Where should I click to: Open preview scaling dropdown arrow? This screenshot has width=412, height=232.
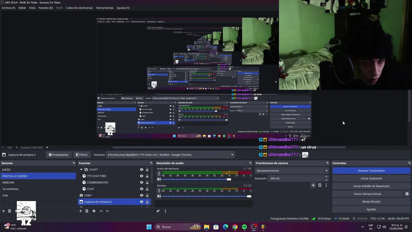(x=47, y=148)
